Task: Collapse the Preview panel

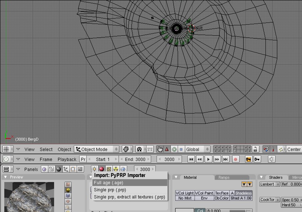Action: (6, 177)
